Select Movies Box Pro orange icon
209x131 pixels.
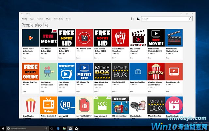31,71
